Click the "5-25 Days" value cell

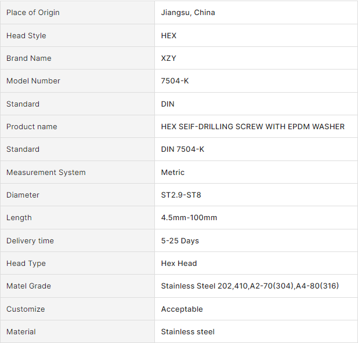point(180,241)
